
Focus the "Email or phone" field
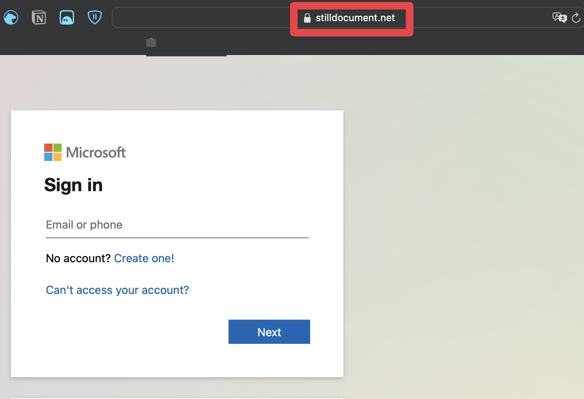[x=177, y=225]
